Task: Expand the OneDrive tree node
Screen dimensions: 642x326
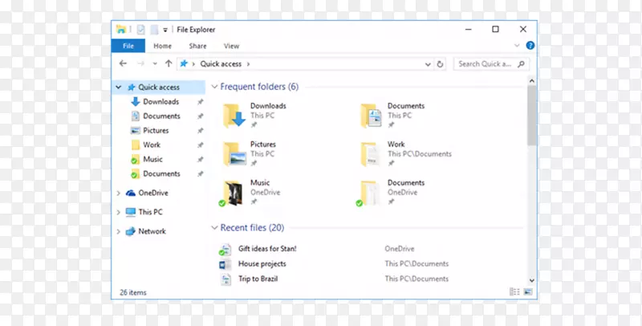Action: [x=118, y=193]
